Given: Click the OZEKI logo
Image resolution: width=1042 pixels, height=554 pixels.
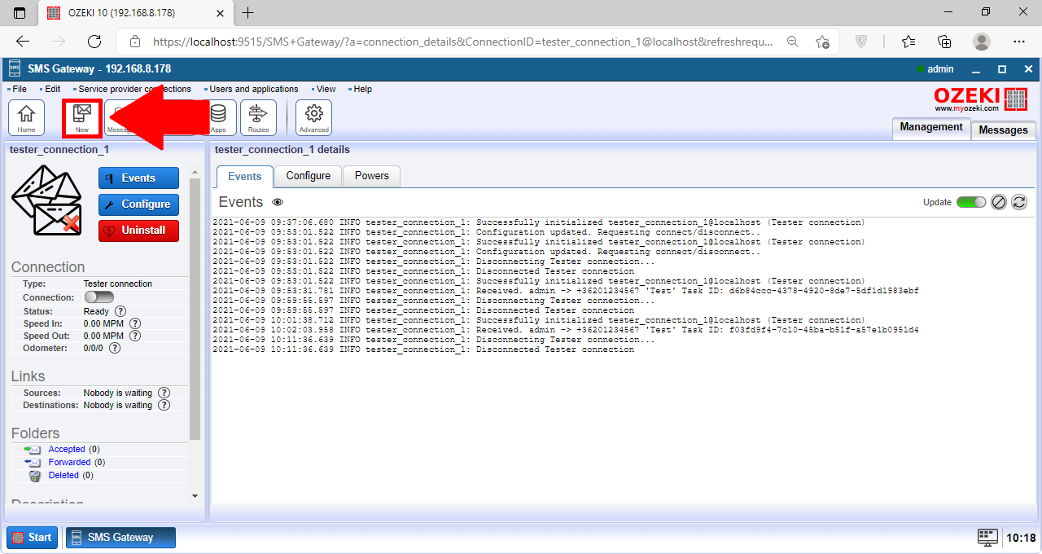Looking at the screenshot, I should pos(981,99).
